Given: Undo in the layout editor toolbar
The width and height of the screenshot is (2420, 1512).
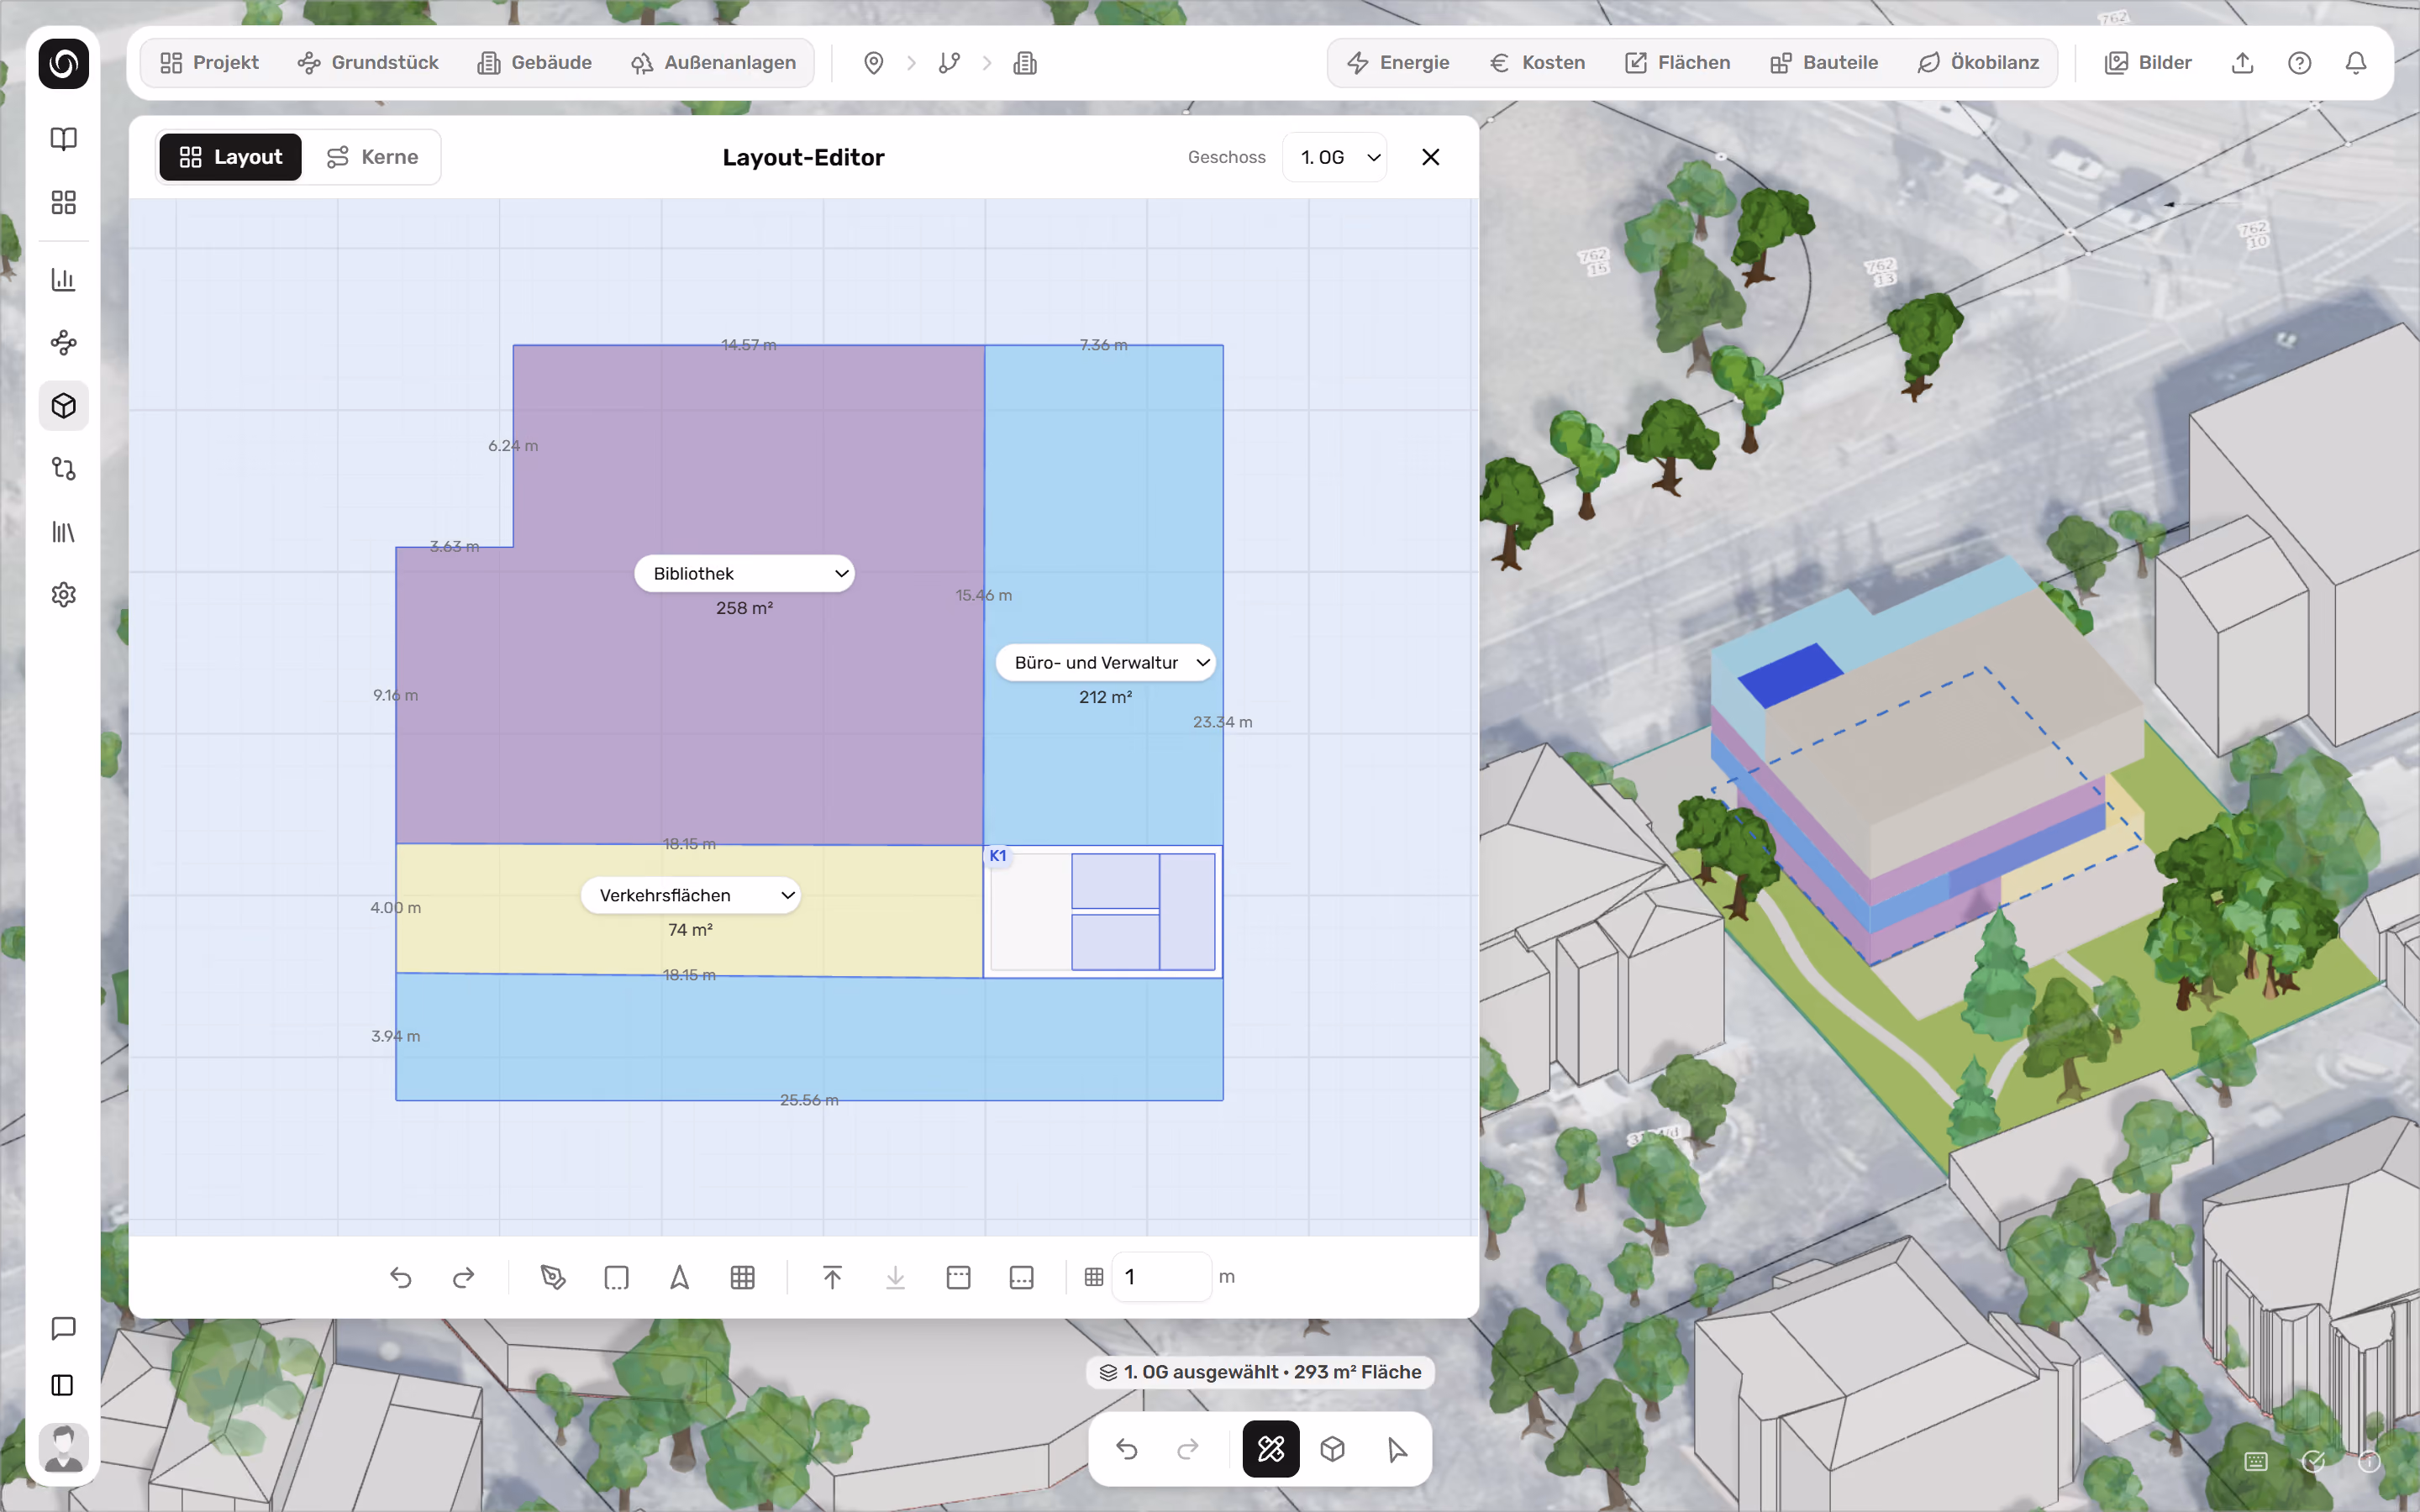Looking at the screenshot, I should pyautogui.click(x=400, y=1277).
